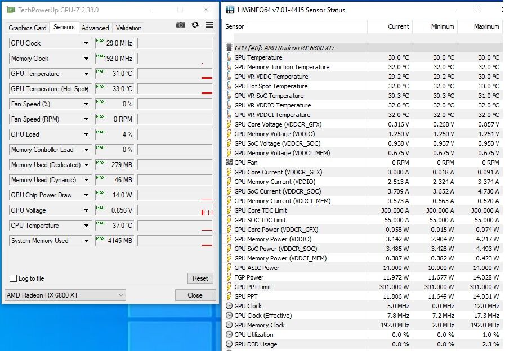505x351 pixels.
Task: Click the GPU-Z refresh icon
Action: [195, 25]
